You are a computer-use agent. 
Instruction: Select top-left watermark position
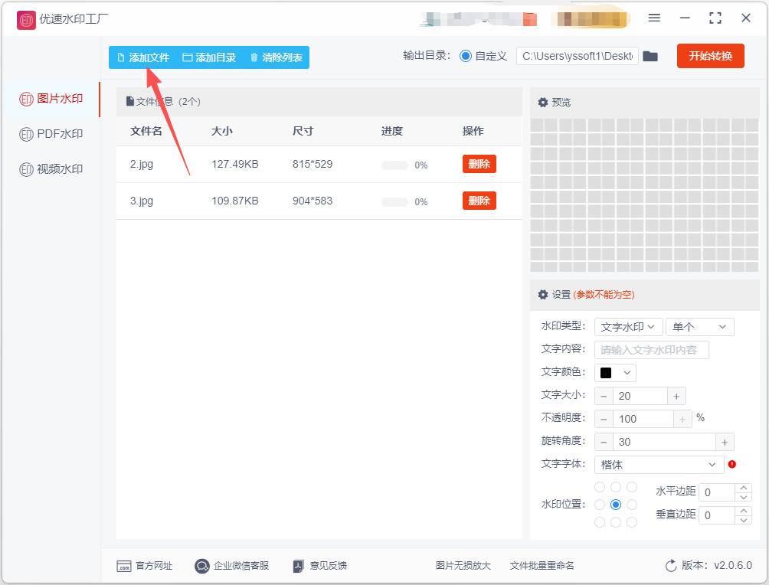click(600, 487)
